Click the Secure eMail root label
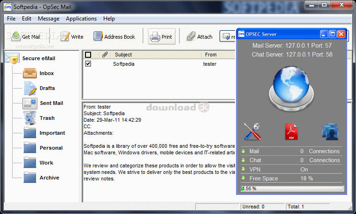356x214 pixels. (x=39, y=58)
